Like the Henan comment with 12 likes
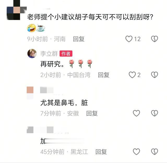167x163 pixels. point(129,39)
